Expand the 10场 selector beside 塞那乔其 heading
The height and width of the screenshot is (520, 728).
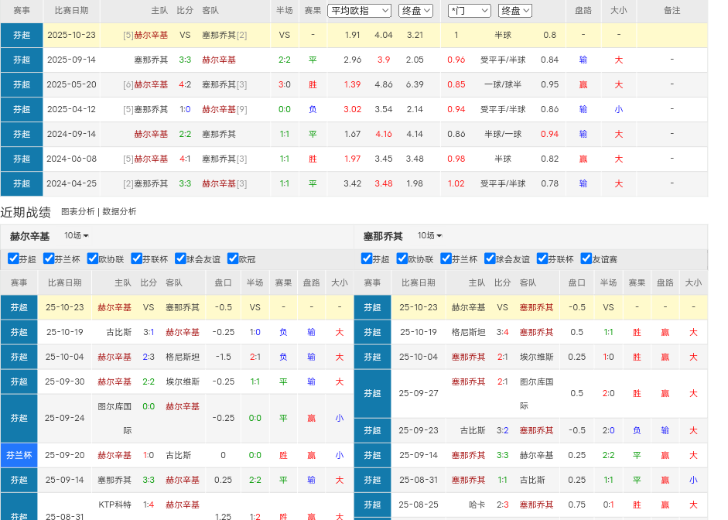430,236
